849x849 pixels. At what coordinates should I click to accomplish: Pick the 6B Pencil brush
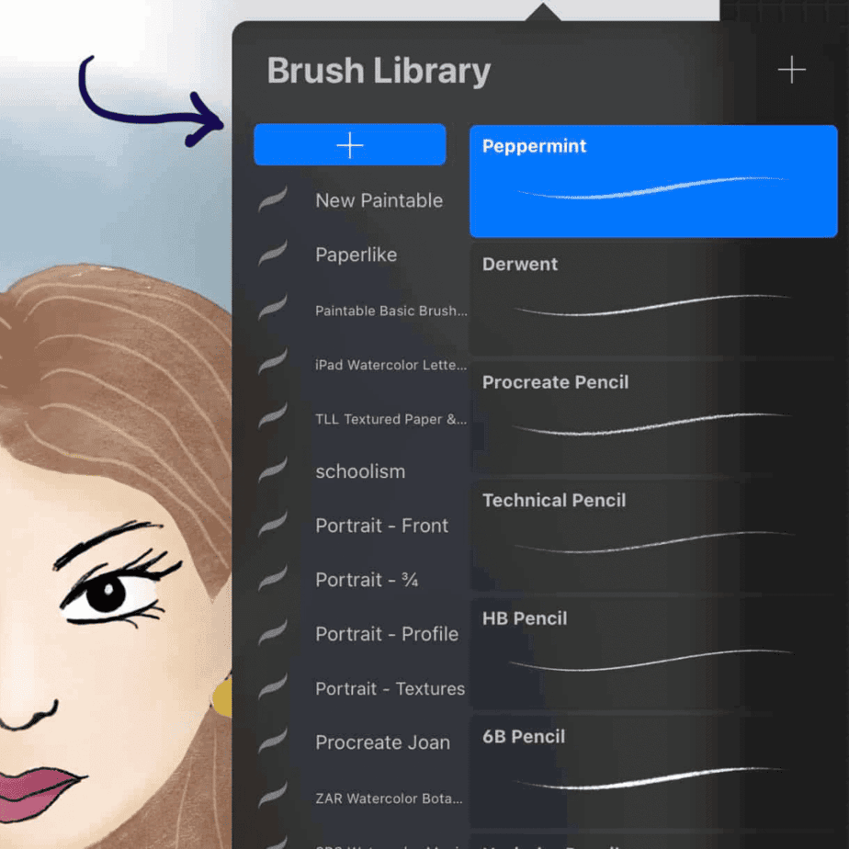point(653,772)
